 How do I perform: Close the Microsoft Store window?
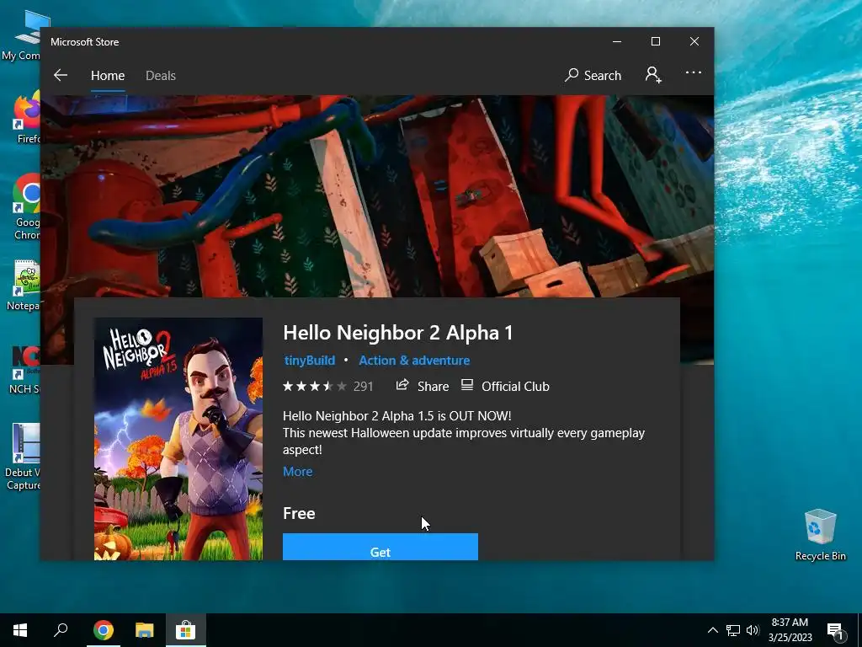click(x=694, y=42)
